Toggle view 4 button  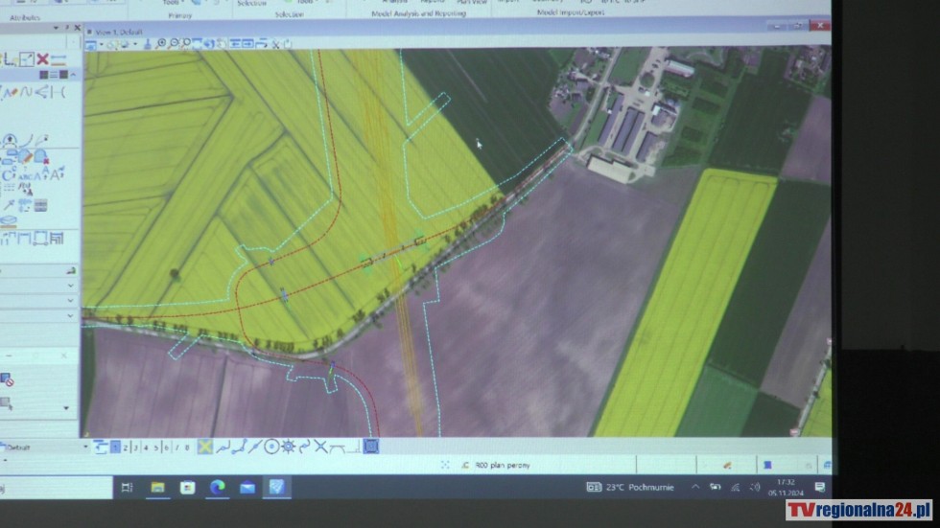click(x=146, y=448)
